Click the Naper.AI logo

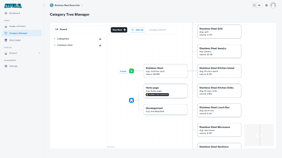tap(13, 6)
